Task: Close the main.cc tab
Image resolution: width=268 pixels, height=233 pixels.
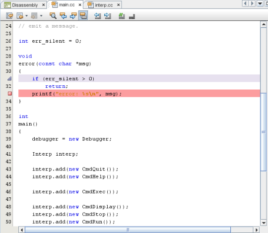Action: (x=80, y=5)
